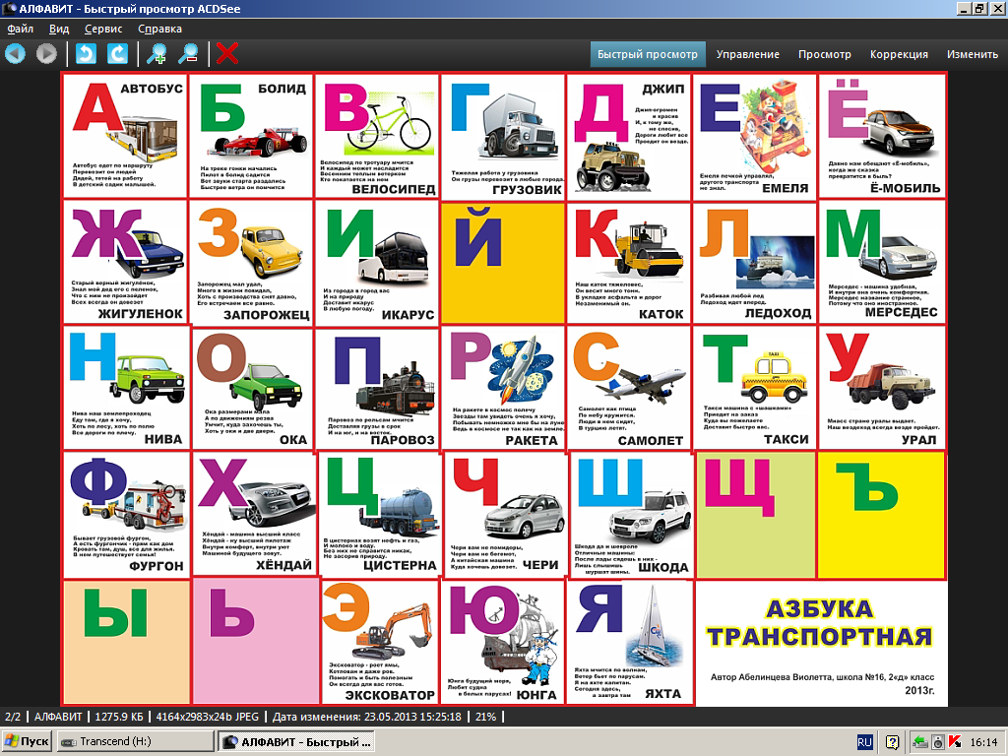The width and height of the screenshot is (1008, 756).
Task: Delete image with red X icon
Action: 227,53
